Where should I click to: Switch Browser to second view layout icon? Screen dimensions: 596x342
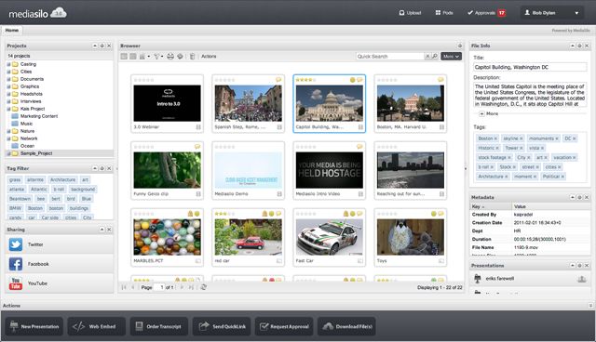tap(132, 57)
